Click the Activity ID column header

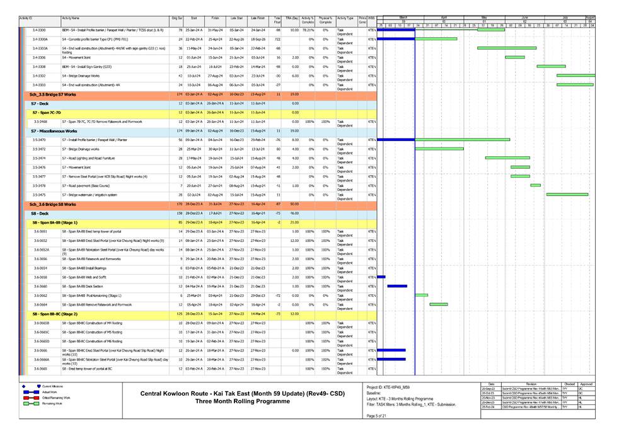(26, 20)
